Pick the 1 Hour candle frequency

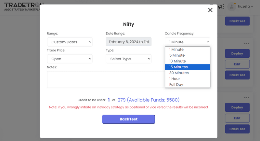pos(175,79)
